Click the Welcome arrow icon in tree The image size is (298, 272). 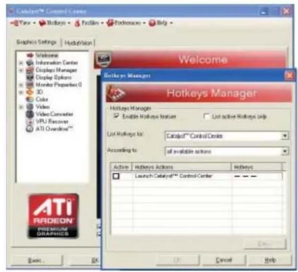tap(30, 55)
